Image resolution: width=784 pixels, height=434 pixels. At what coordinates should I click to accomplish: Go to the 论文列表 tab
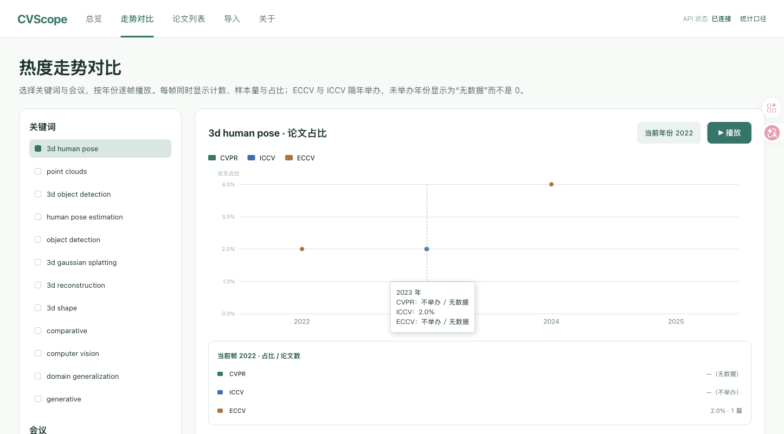(x=189, y=19)
